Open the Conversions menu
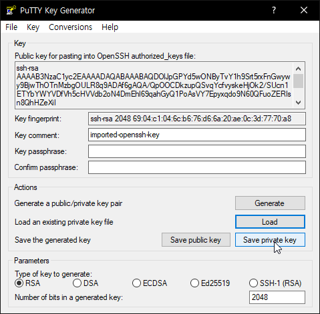Viewport: 320px width, 314px height. [70, 27]
